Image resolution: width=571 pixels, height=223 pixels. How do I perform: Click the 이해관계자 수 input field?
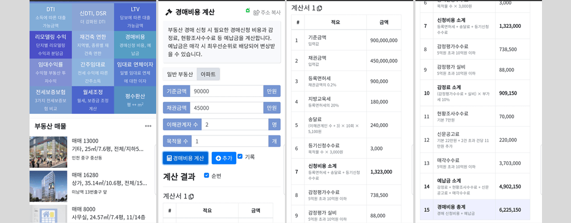(x=235, y=125)
